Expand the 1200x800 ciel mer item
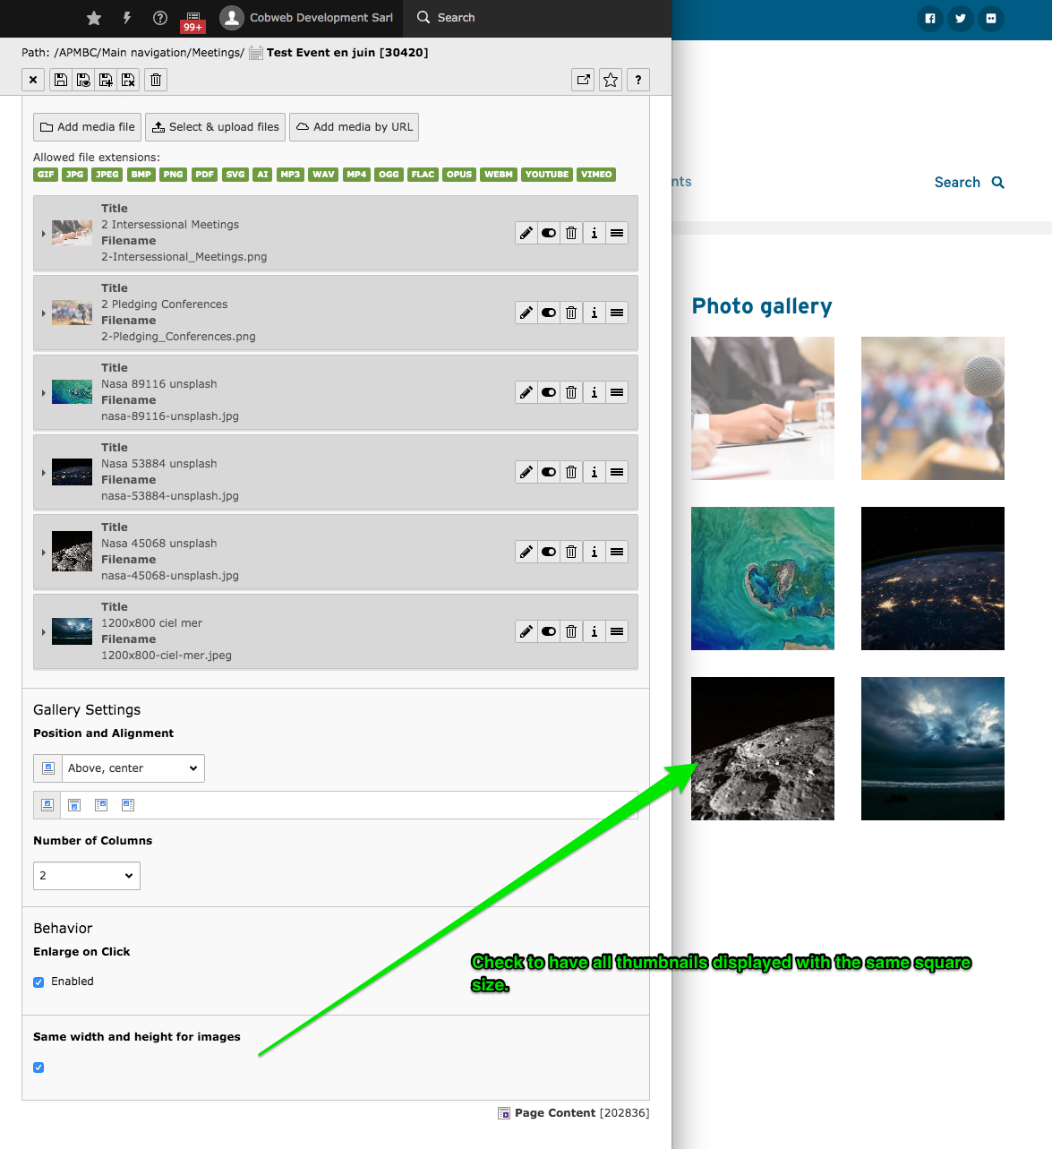 [43, 631]
